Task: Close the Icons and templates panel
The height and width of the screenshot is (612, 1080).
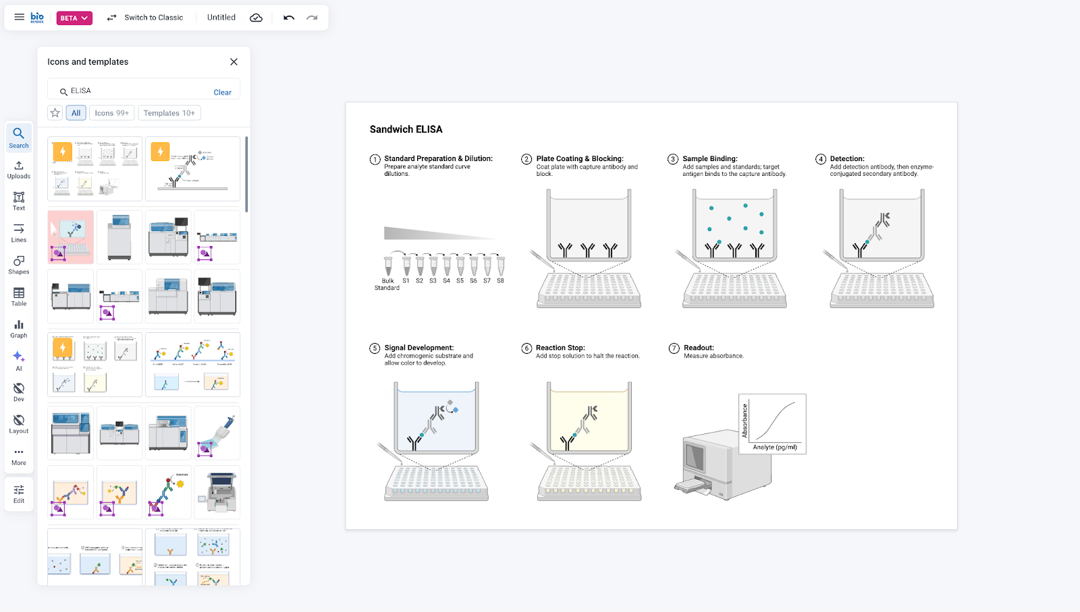Action: click(x=234, y=62)
